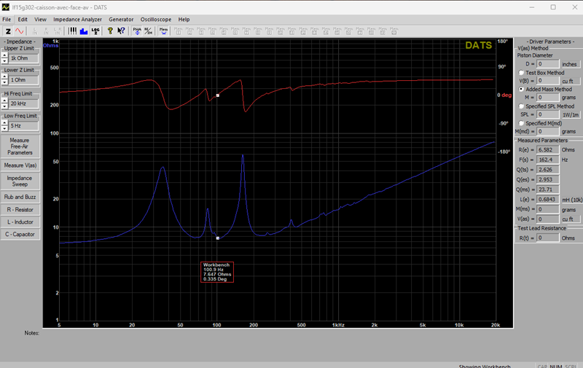Click the F(s) value 162.4 field
583x368 pixels.
pos(548,160)
